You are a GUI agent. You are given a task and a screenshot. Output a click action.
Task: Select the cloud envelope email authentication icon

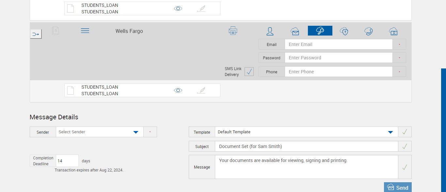(295, 31)
